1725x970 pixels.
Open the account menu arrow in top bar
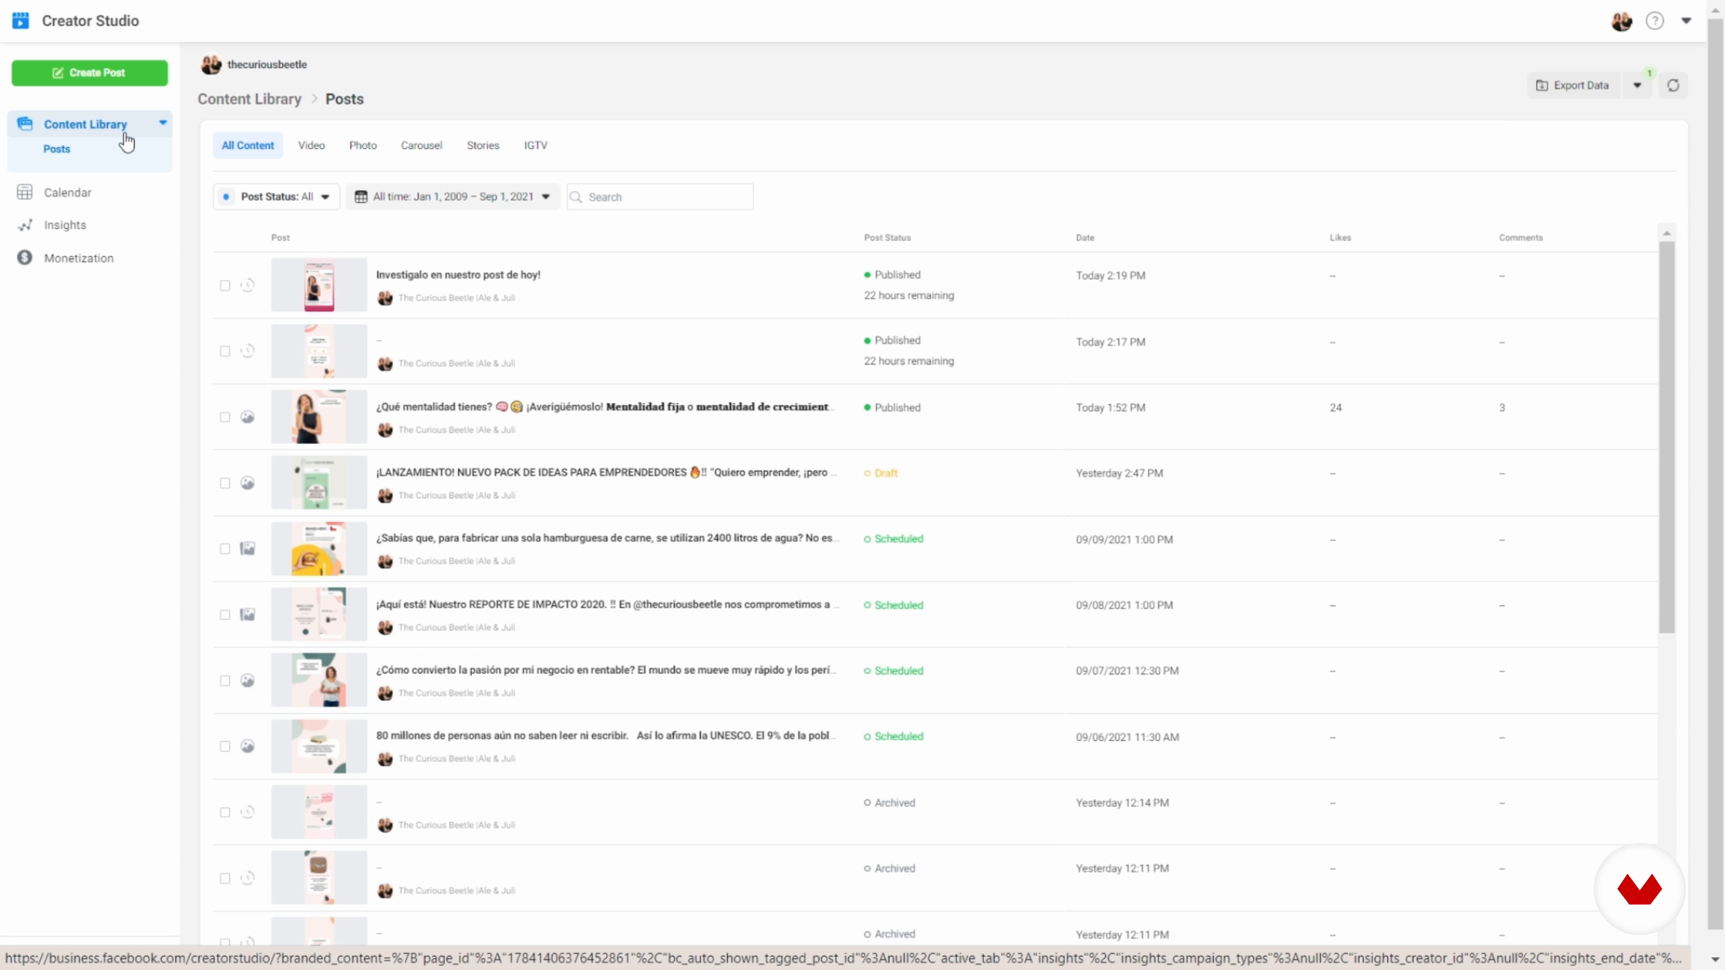(1686, 21)
